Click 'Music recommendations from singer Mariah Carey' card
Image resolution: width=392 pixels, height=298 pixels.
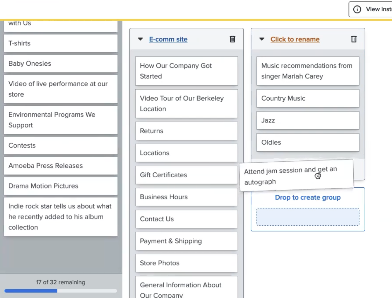pyautogui.click(x=308, y=71)
